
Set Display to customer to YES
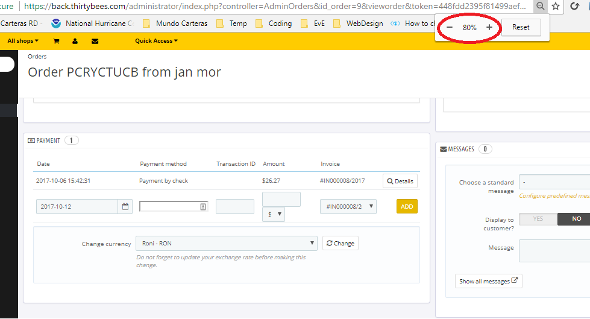(538, 219)
